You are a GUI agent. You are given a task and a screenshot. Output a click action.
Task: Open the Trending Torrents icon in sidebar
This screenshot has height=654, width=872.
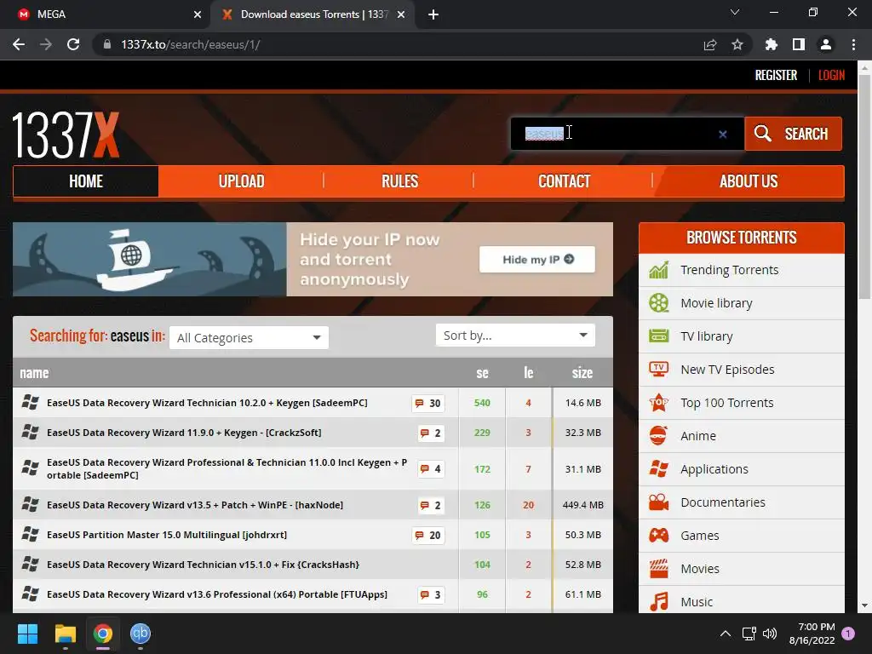(x=658, y=270)
